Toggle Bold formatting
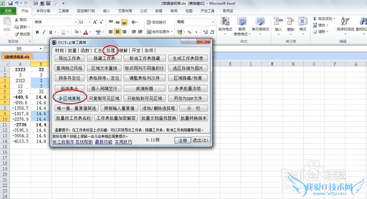 (x=37, y=32)
